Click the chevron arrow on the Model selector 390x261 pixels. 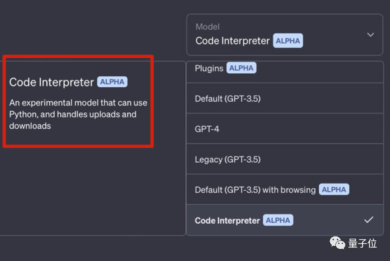point(370,35)
